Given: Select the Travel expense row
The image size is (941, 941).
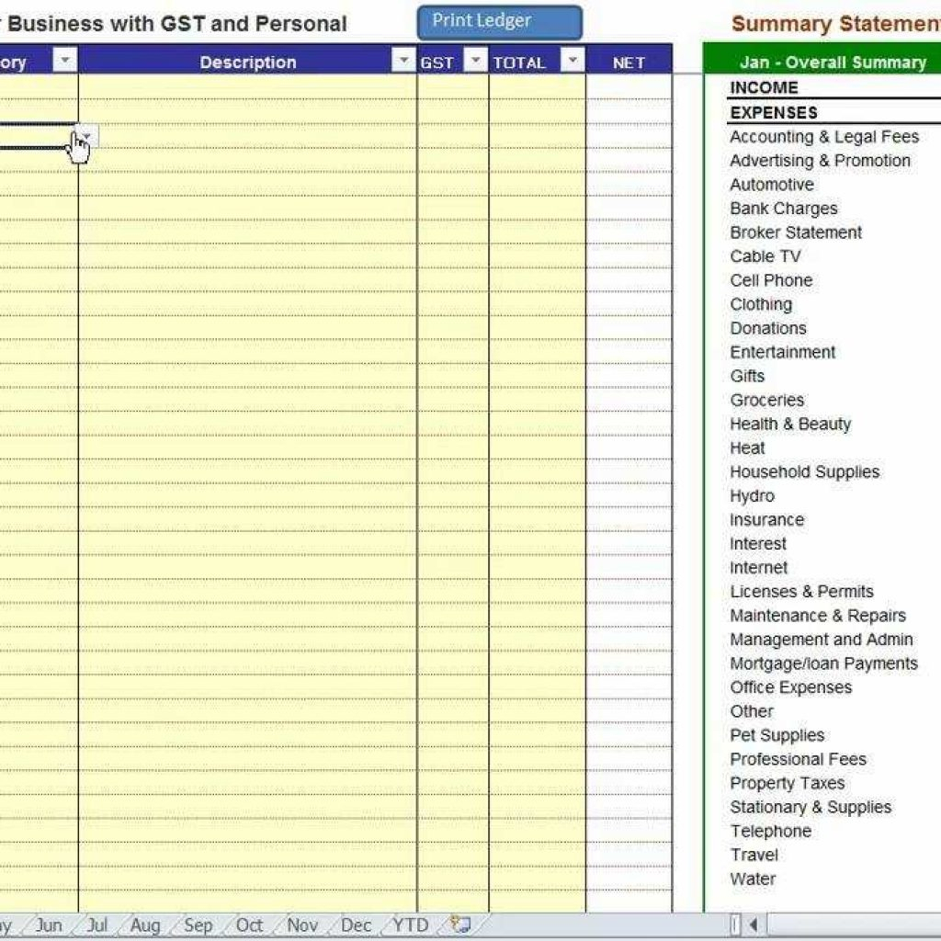Looking at the screenshot, I should 754,856.
